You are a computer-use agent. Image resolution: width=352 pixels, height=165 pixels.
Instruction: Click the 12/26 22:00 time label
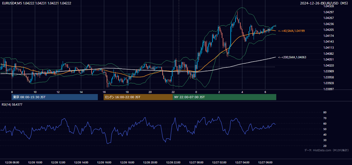click(173, 163)
